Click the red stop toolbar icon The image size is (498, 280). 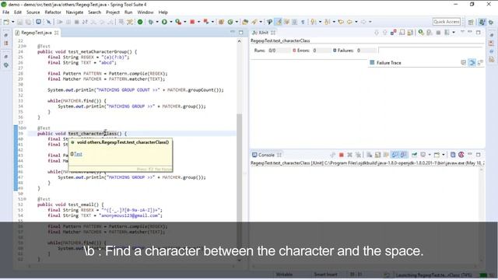pyautogui.click(x=192, y=22)
